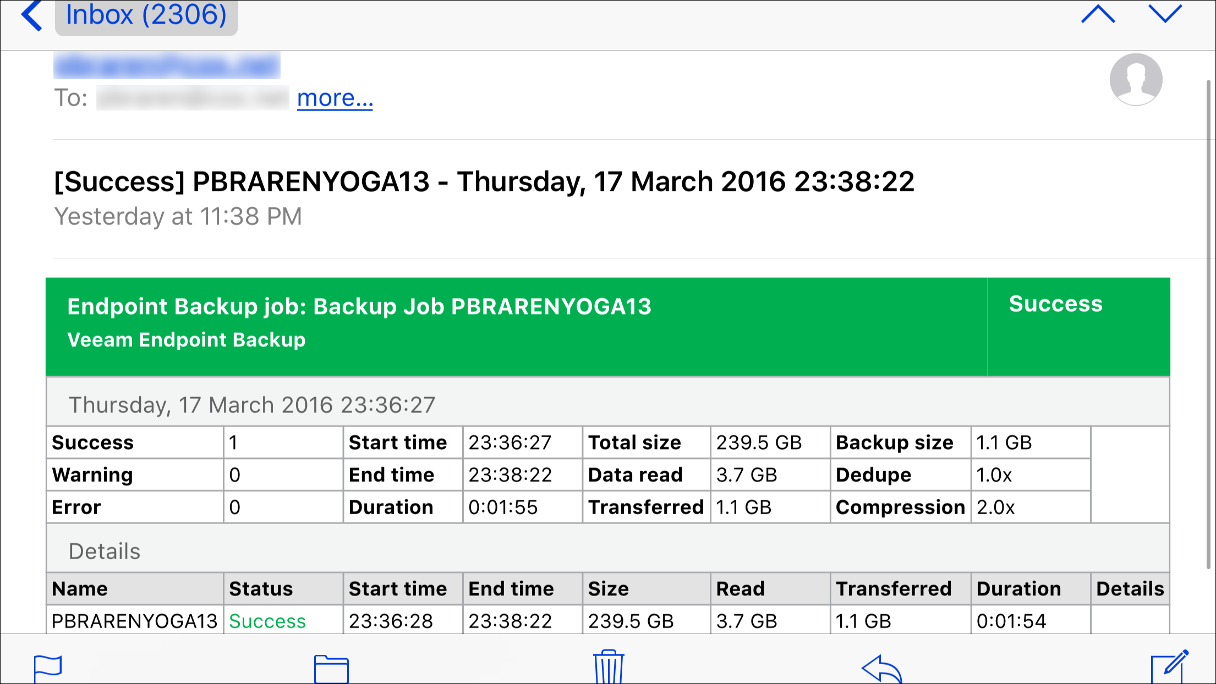Screen dimensions: 1216x684
Task: Select the email subject '[Success] PBRARENYOGA13' line
Action: pos(484,181)
